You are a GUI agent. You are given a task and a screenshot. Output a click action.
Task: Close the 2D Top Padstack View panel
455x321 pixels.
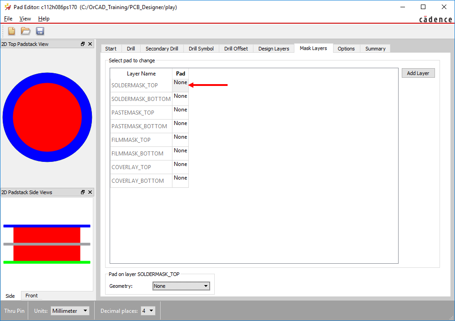click(x=90, y=44)
